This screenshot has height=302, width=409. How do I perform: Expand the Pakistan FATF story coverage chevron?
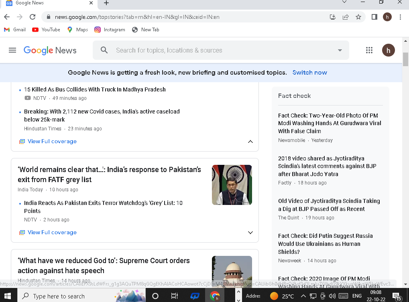click(250, 233)
